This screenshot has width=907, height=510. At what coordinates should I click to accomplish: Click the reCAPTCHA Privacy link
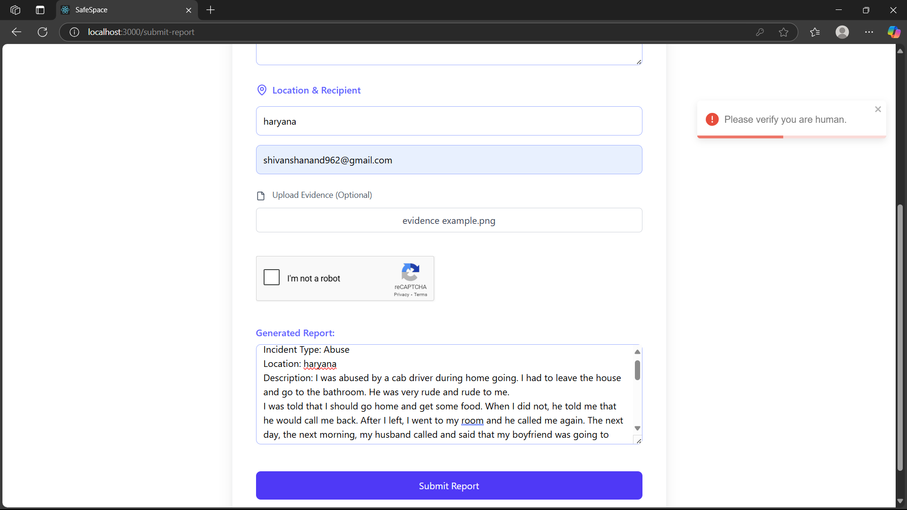point(402,295)
